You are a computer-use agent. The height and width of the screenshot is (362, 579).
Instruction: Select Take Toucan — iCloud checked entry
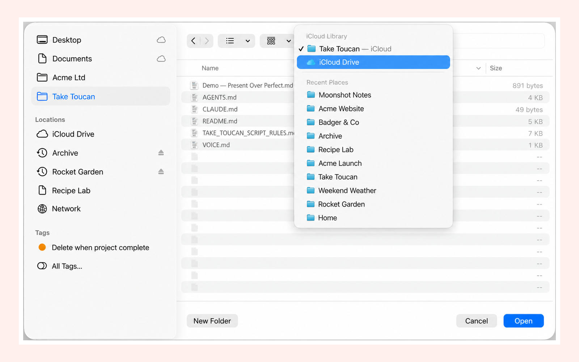pyautogui.click(x=373, y=49)
